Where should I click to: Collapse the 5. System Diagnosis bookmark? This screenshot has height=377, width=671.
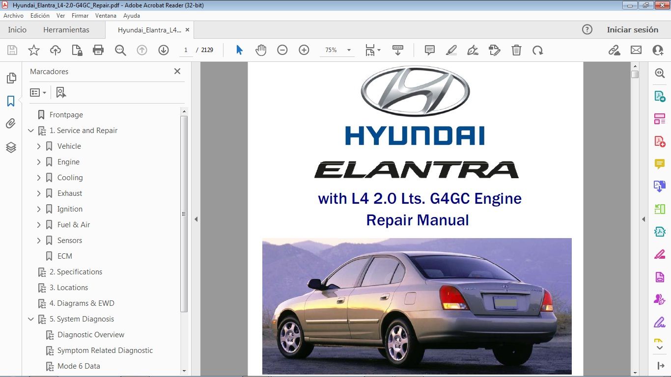click(31, 319)
